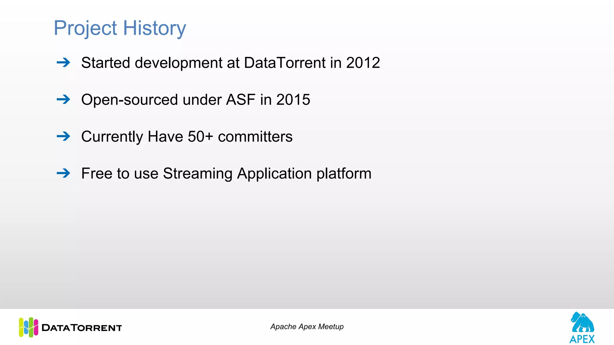
Task: Click the arrow bullet before 'Free to use'
Action: tap(63, 173)
